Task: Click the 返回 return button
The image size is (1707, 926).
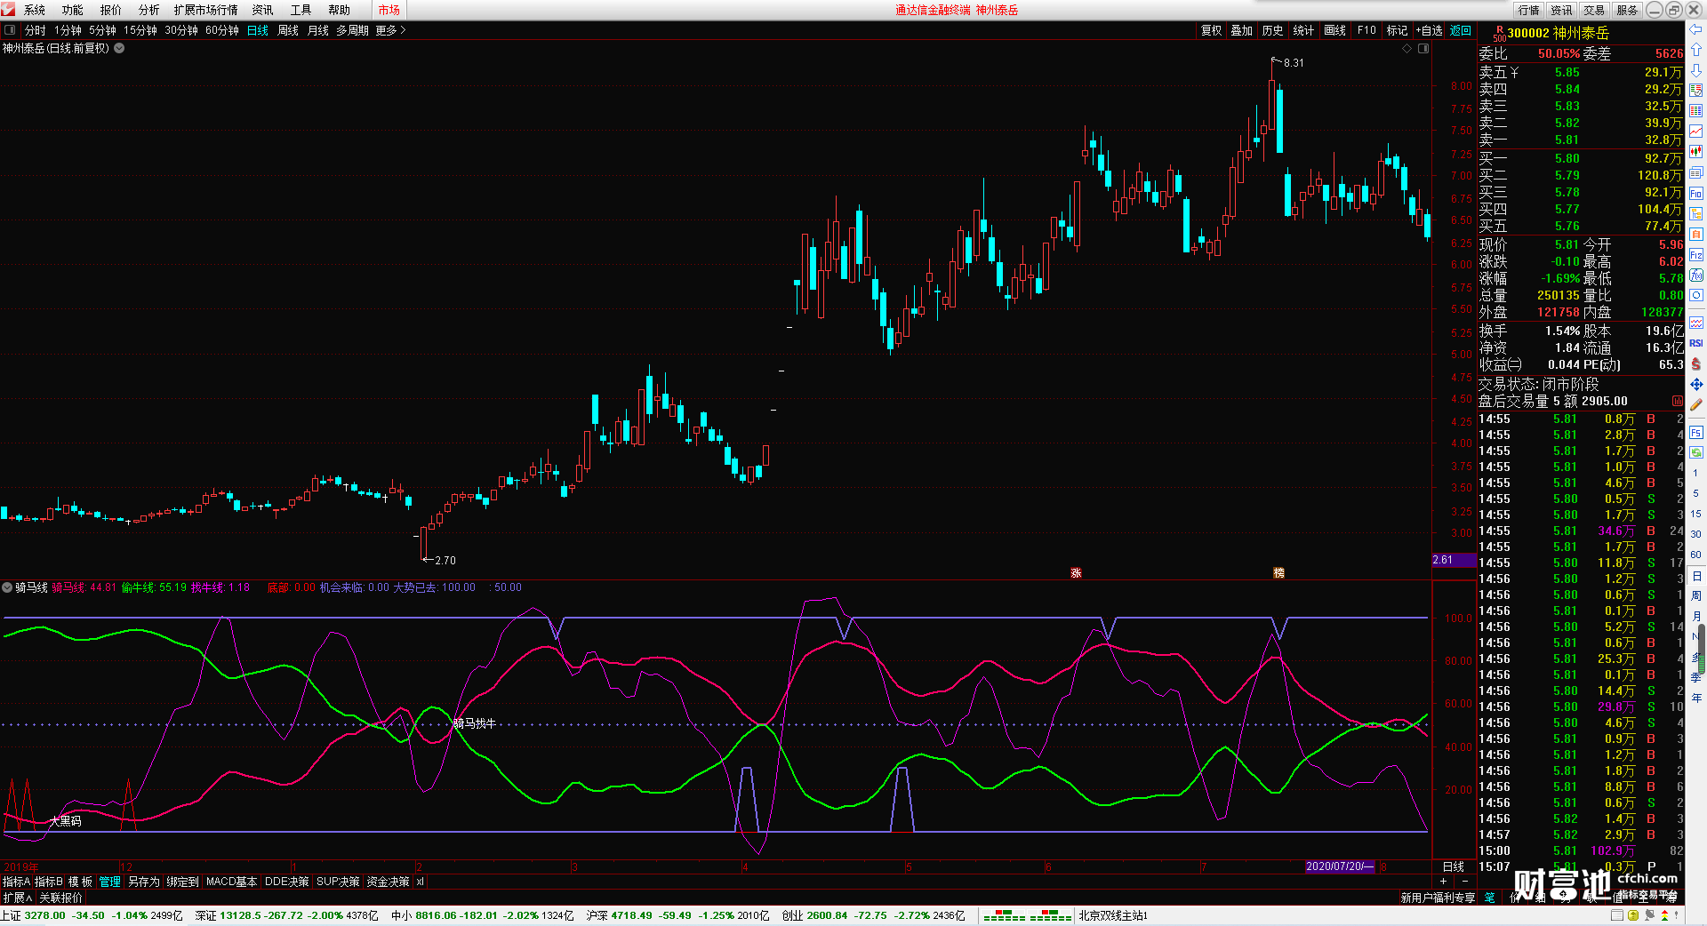Action: coord(1461,30)
